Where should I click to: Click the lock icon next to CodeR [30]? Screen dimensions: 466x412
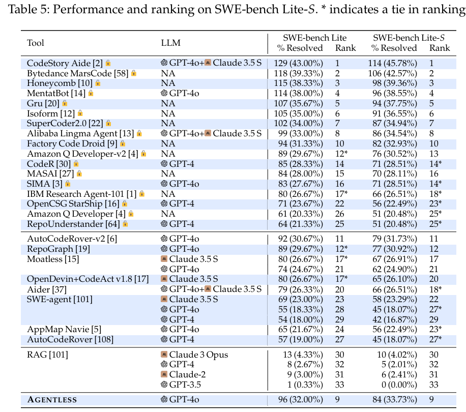[76, 164]
